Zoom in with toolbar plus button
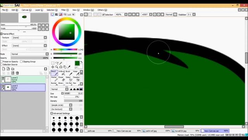 tap(134, 15)
